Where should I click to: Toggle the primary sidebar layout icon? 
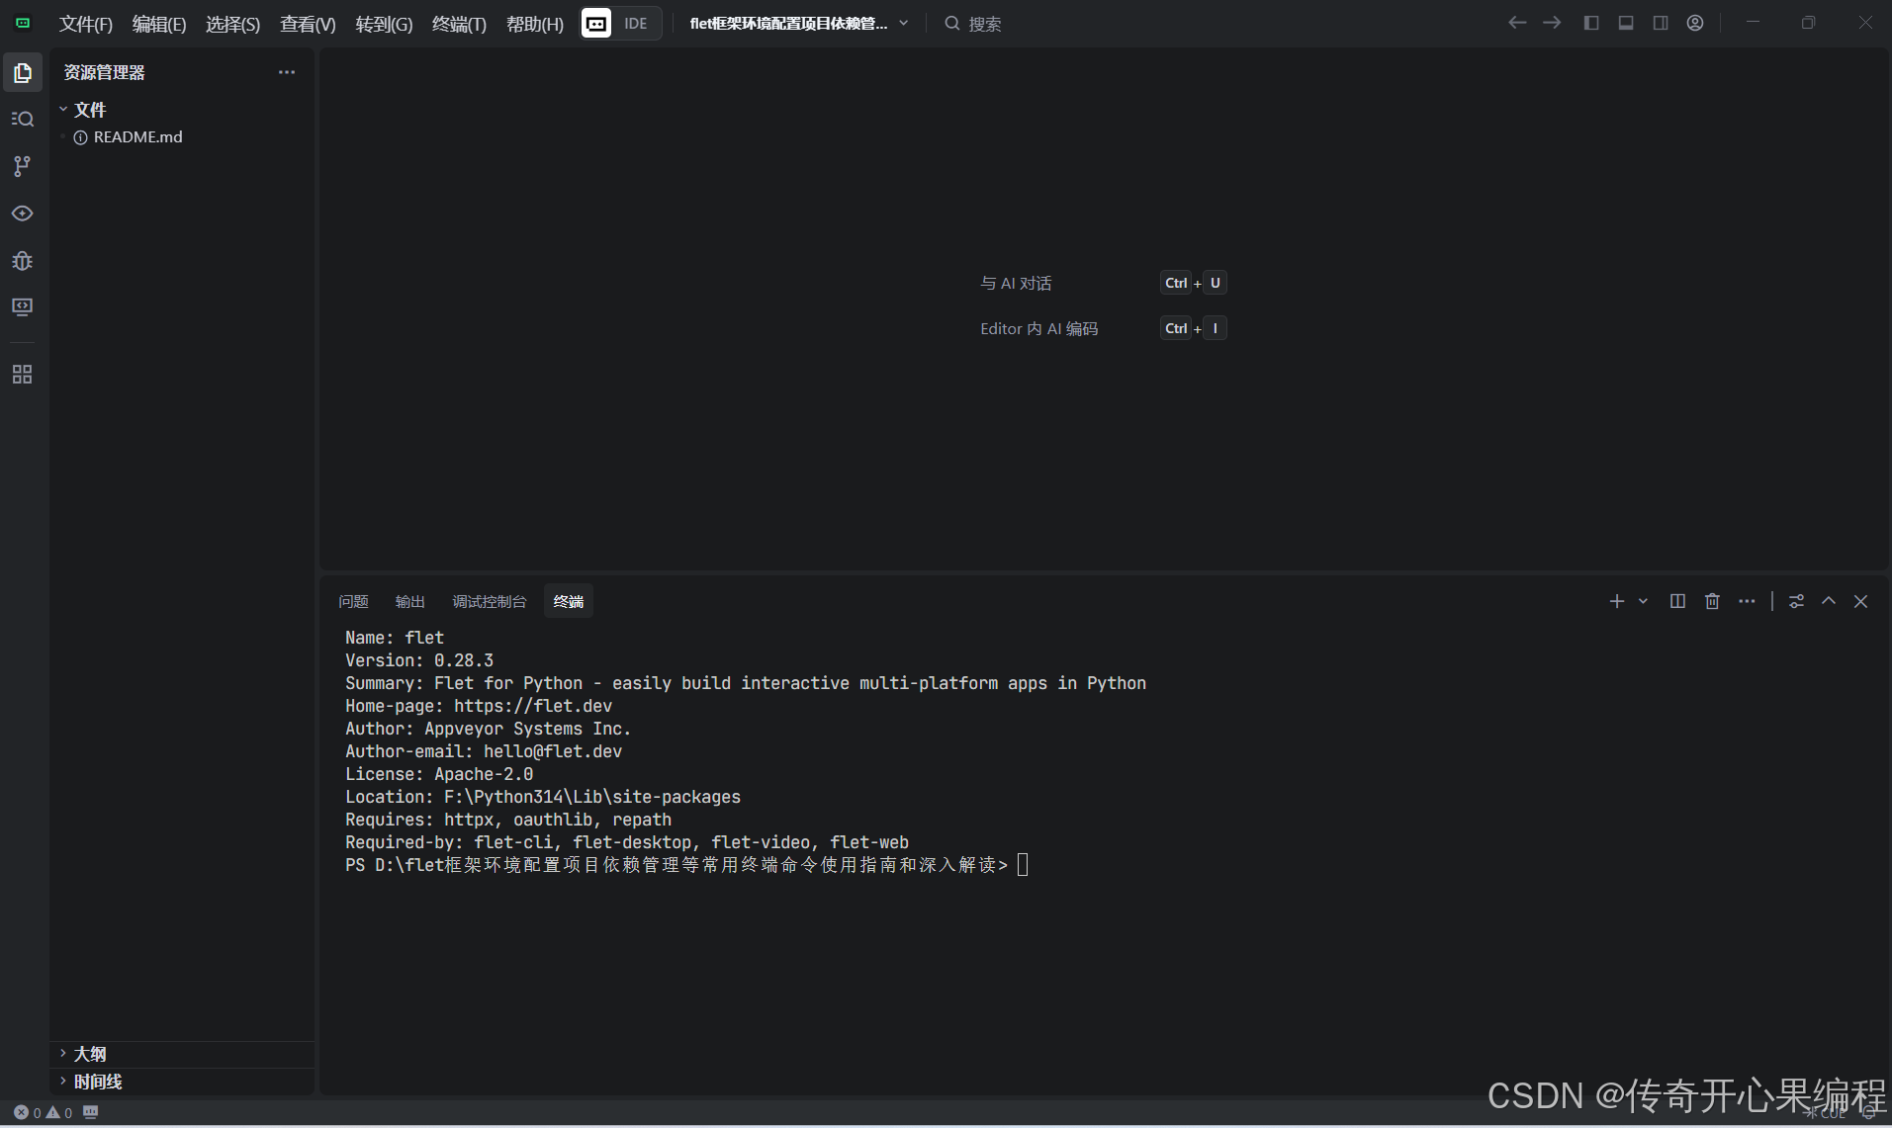click(1591, 23)
